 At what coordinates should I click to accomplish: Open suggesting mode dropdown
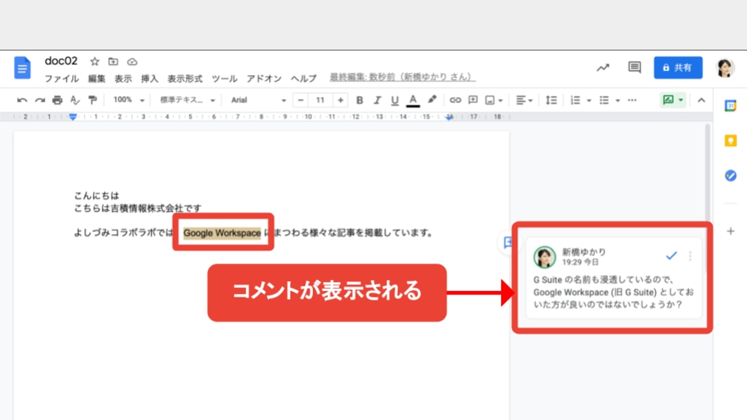coord(673,99)
